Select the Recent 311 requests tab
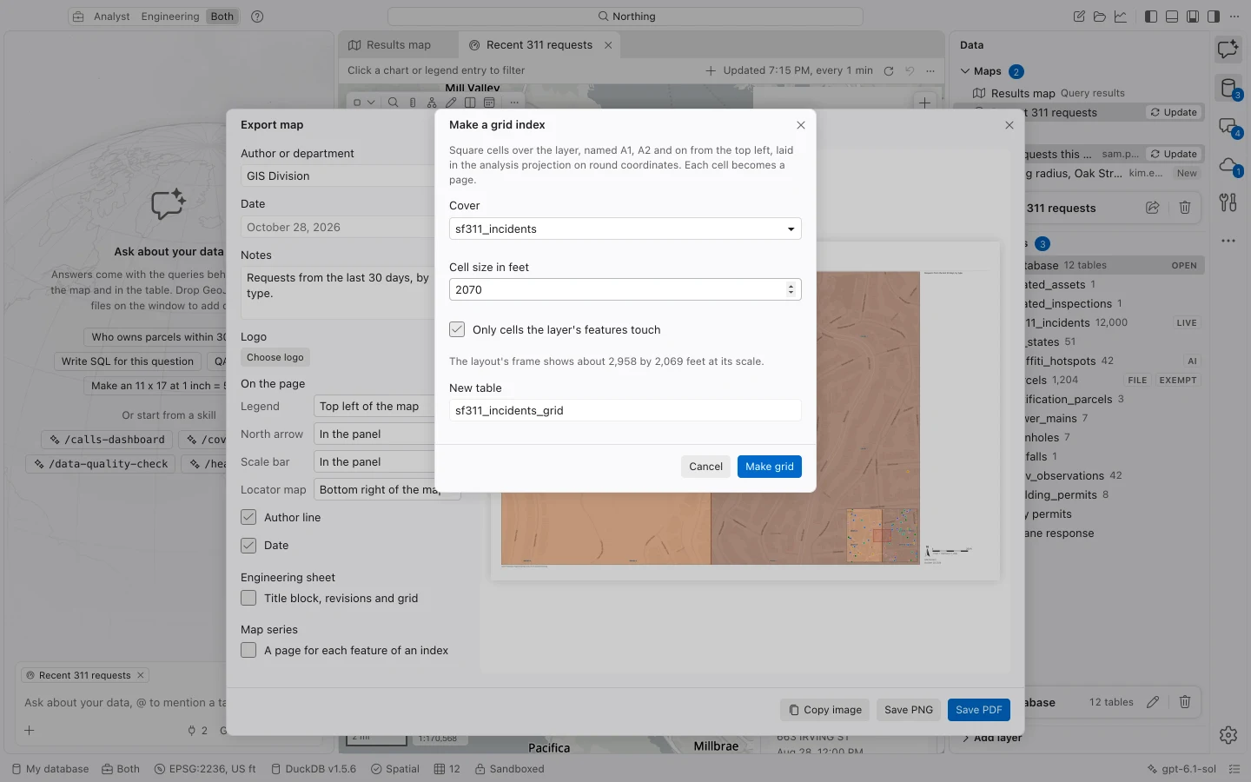 coord(539,45)
